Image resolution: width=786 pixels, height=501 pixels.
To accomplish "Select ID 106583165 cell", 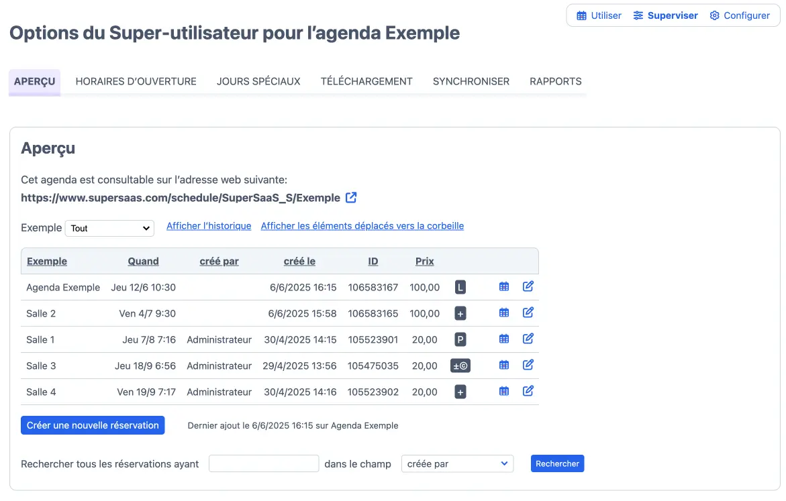I will 373,314.
